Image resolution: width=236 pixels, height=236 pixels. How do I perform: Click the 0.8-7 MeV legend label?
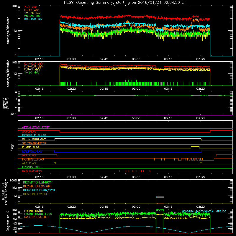[x=32, y=69]
